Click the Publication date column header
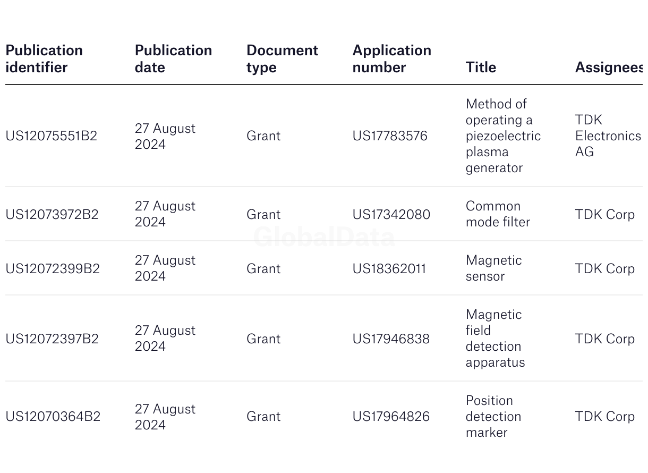The height and width of the screenshot is (473, 648). click(x=173, y=59)
